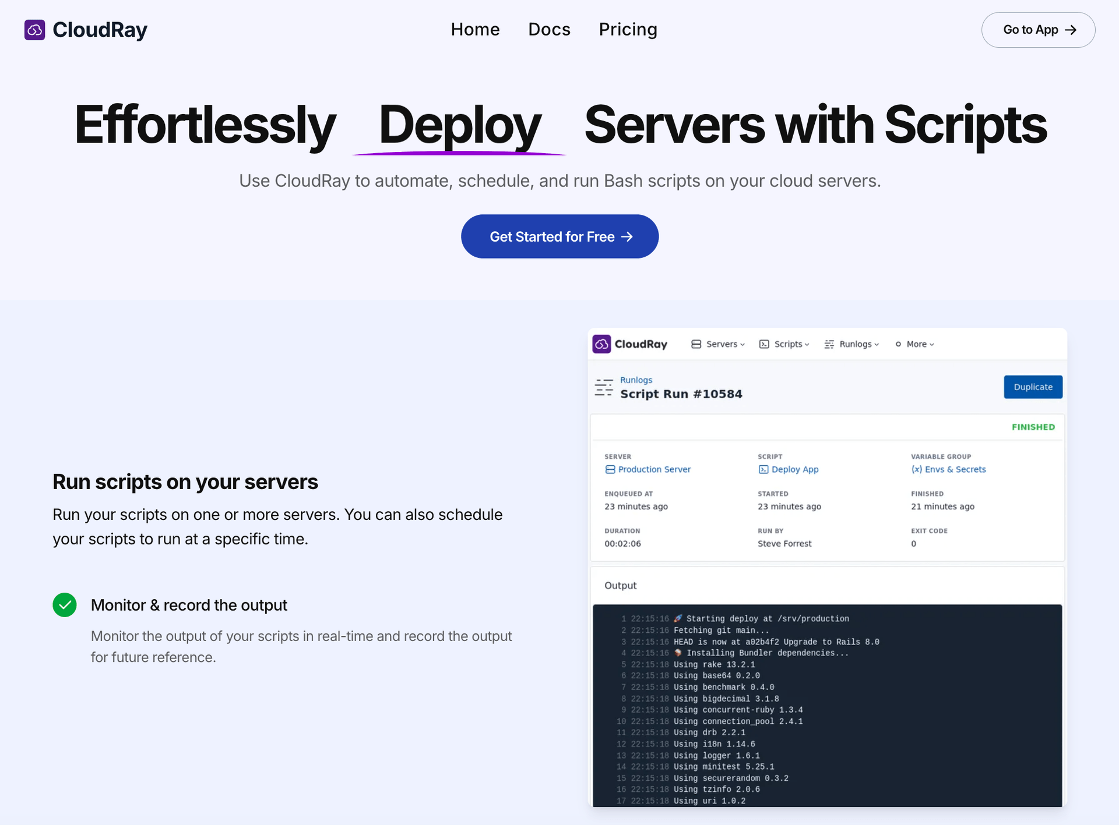
Task: Click the green checkmark beside Monitor & record
Action: tap(65, 605)
